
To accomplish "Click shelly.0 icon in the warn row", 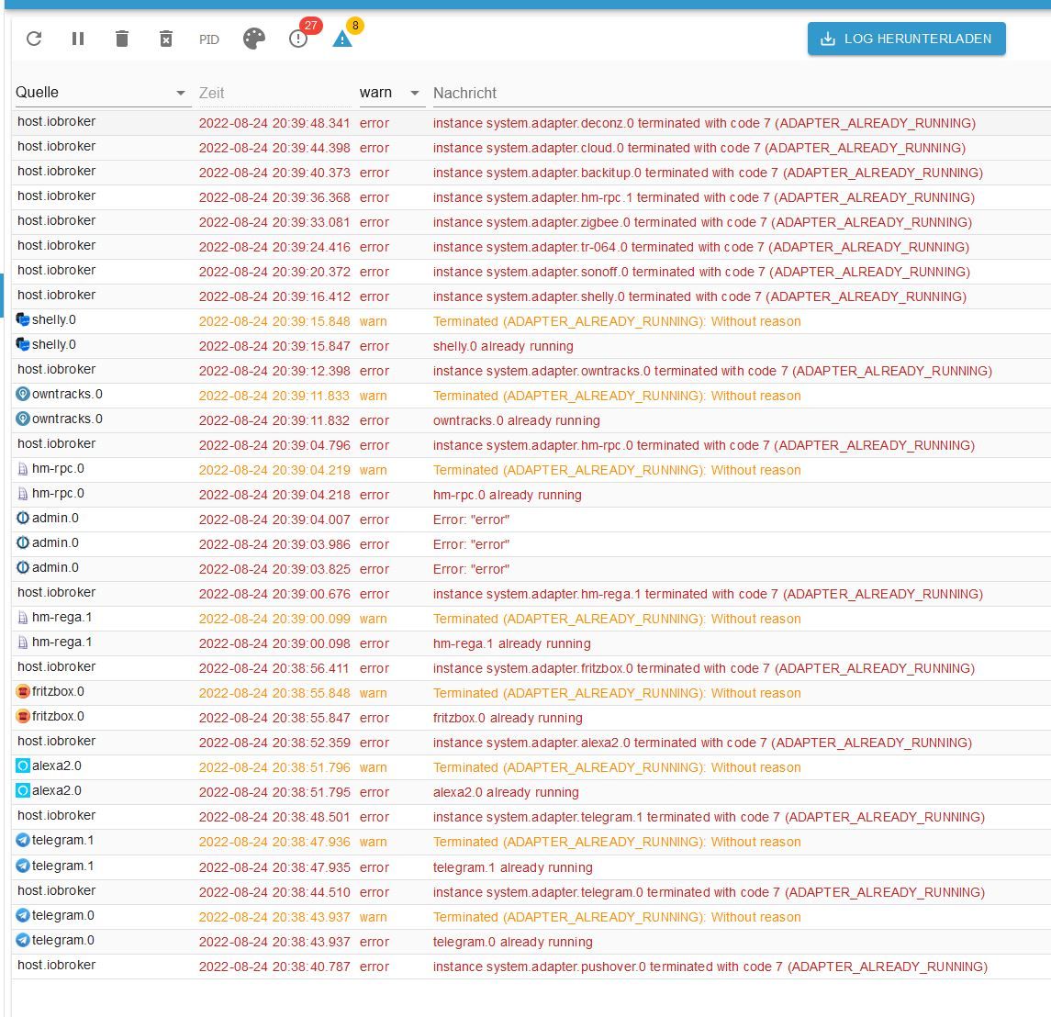I will (23, 319).
